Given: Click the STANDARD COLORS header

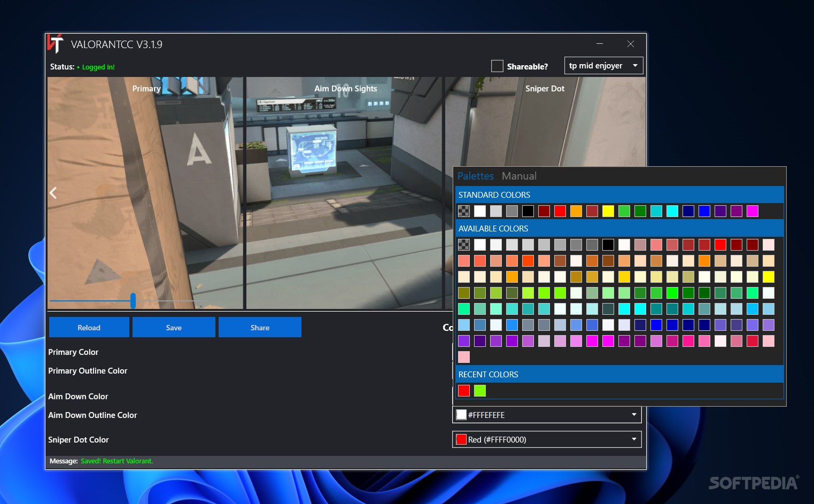Looking at the screenshot, I should [x=619, y=195].
